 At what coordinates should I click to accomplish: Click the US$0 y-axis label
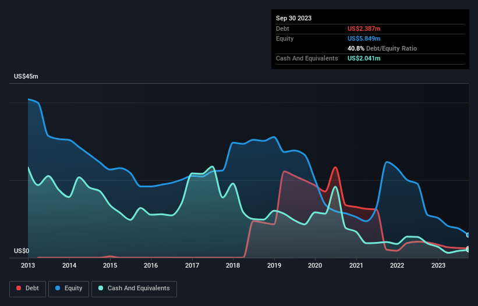tap(22, 251)
